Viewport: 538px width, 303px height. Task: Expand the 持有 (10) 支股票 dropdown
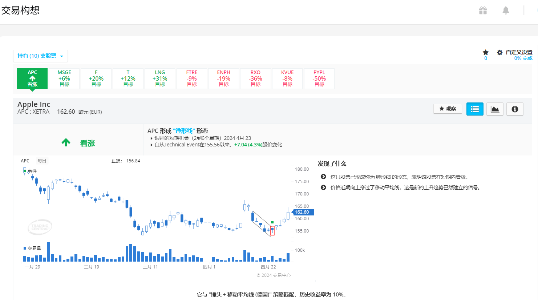pyautogui.click(x=40, y=56)
